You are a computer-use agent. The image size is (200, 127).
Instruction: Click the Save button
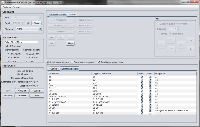click(x=37, y=95)
